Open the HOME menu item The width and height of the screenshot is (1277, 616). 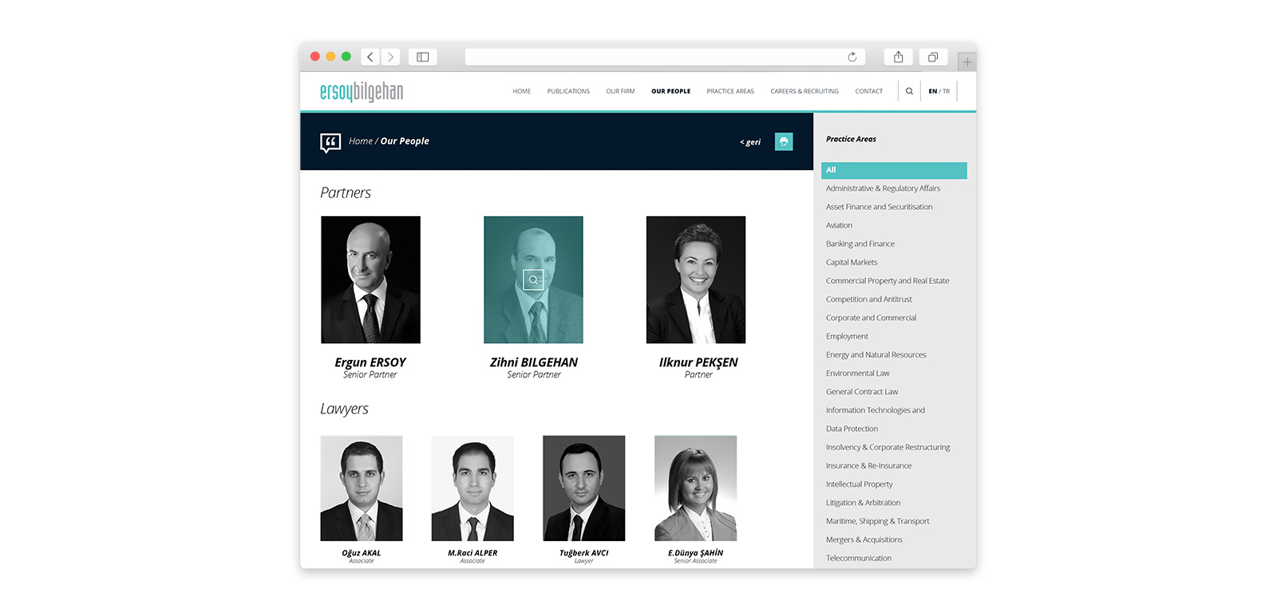pyautogui.click(x=522, y=91)
